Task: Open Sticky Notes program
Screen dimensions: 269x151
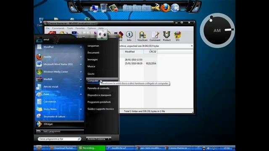Action: point(59,109)
